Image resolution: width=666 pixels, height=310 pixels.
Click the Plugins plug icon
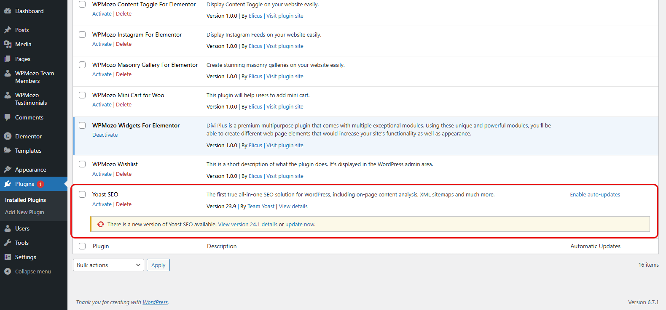[x=8, y=184]
